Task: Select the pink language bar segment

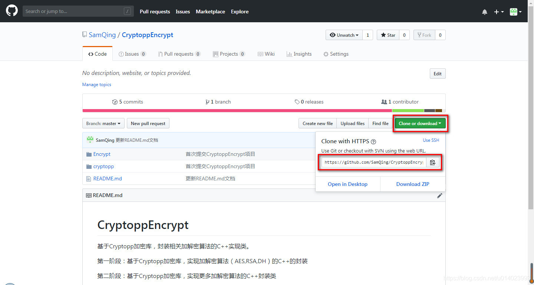Action: pos(237,111)
